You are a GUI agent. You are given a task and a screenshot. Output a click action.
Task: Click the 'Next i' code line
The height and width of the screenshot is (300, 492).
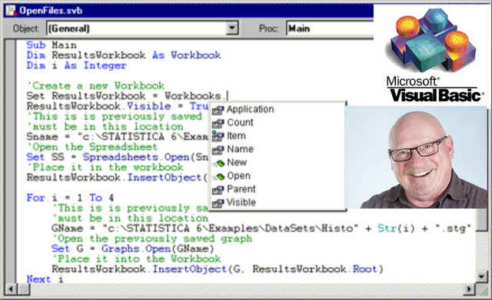[x=45, y=279]
